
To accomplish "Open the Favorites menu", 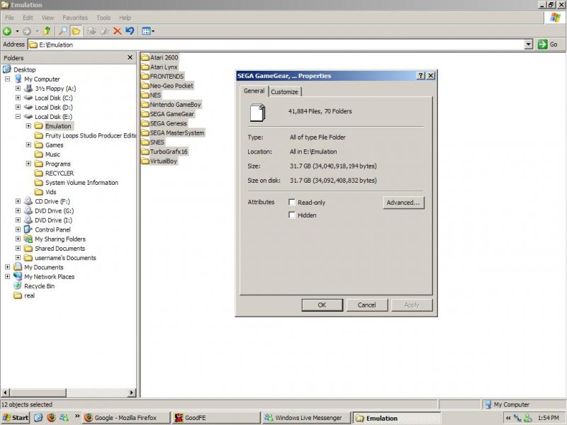I will 75,18.
